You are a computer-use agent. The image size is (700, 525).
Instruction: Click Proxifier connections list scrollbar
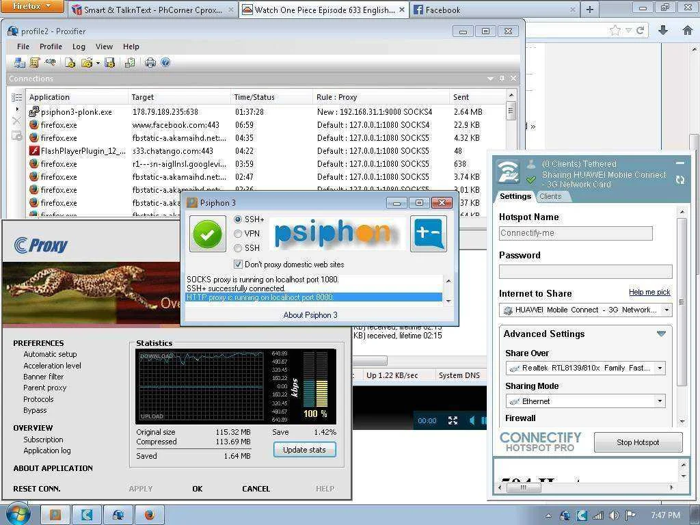point(511,111)
